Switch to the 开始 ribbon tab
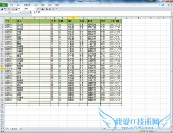 (x=11, y=5)
